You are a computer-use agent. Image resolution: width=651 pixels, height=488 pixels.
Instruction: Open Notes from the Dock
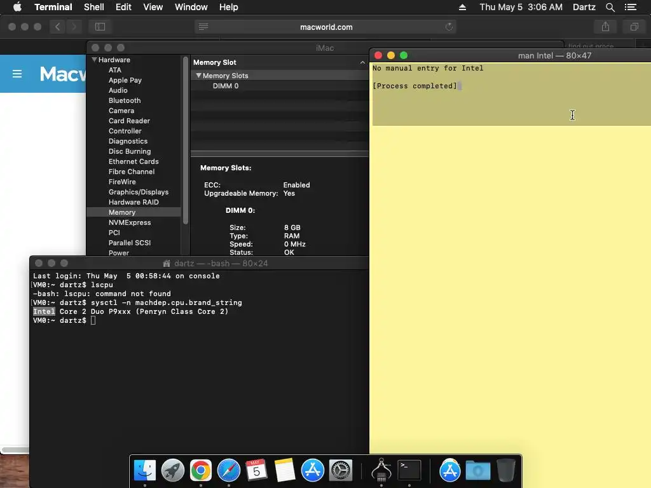(x=284, y=470)
